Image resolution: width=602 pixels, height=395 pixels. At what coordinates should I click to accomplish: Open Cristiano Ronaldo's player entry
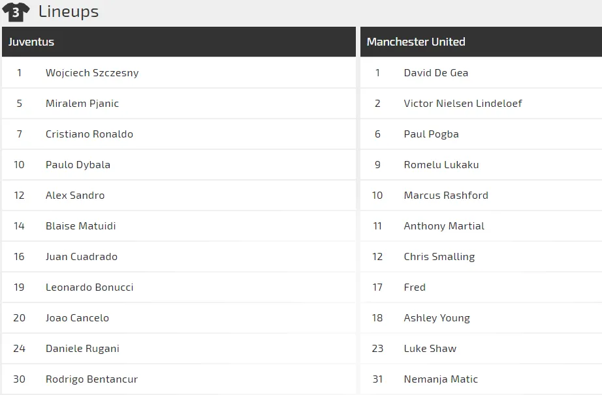click(x=89, y=134)
